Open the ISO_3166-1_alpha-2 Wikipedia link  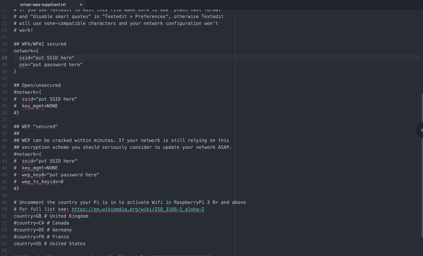click(138, 209)
